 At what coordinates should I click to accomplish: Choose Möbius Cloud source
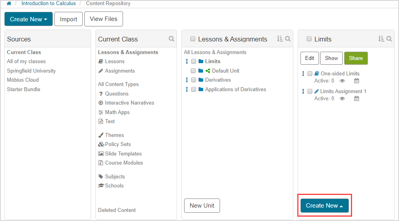(x=23, y=80)
